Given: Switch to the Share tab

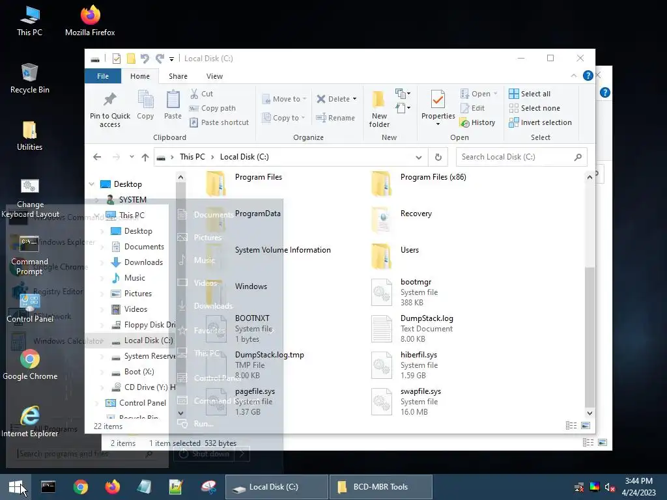Looking at the screenshot, I should 178,76.
